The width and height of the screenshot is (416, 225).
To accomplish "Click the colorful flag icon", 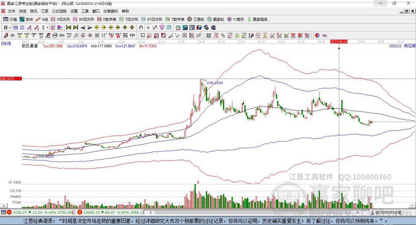I will [x=60, y=28].
